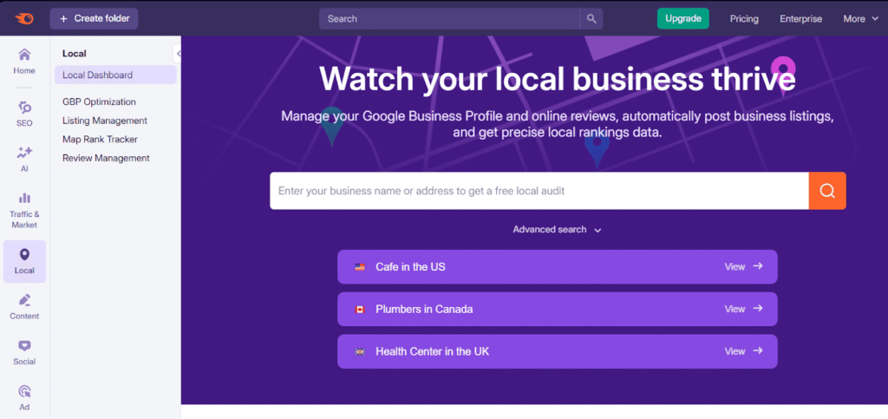Click the top search bar magnifier icon
The image size is (888, 419).
(591, 18)
